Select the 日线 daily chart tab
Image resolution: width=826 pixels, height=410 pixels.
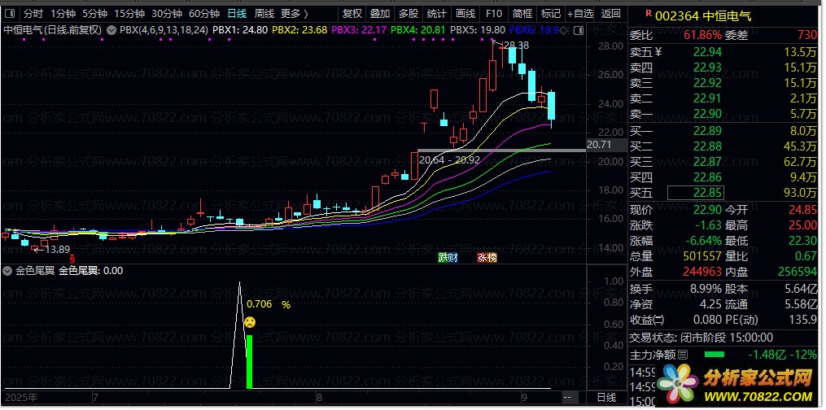[237, 13]
